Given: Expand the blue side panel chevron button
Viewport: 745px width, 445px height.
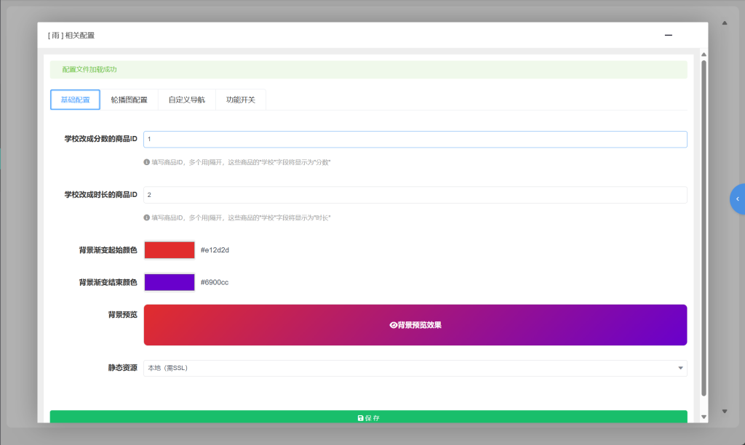Looking at the screenshot, I should (x=737, y=199).
